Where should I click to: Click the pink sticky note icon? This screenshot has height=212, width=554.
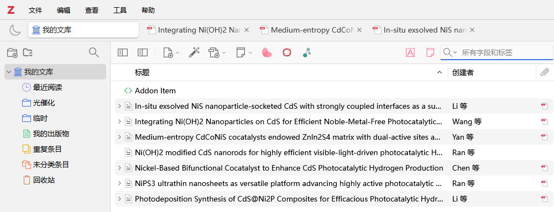coord(430,52)
